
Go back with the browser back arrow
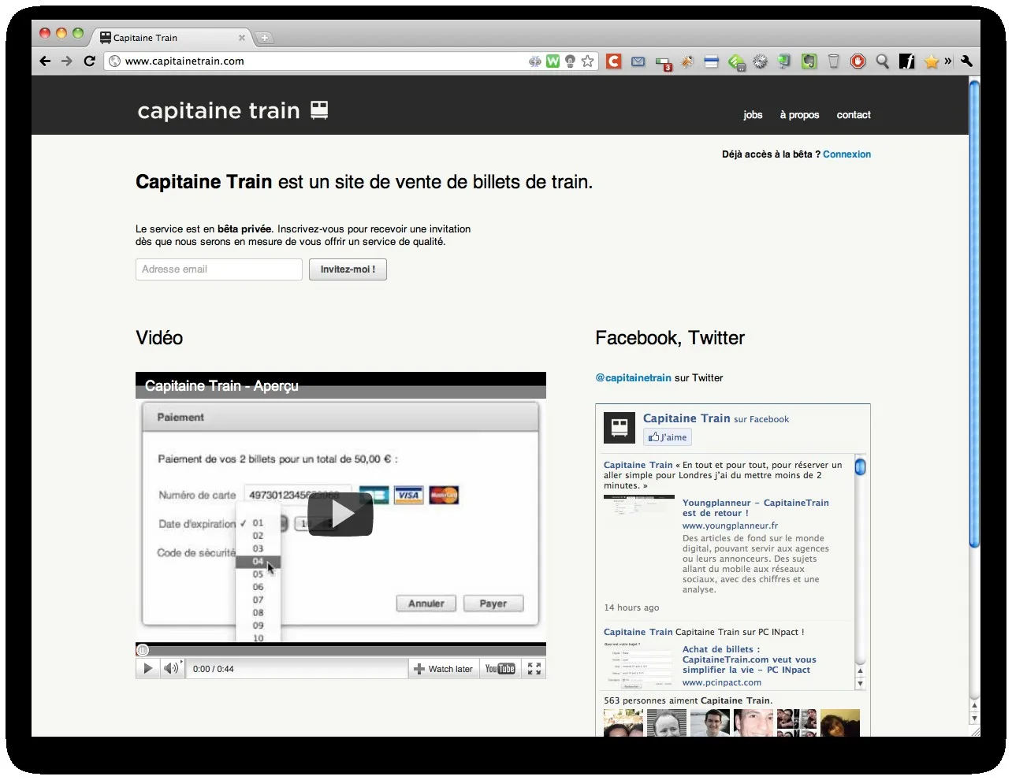tap(45, 61)
